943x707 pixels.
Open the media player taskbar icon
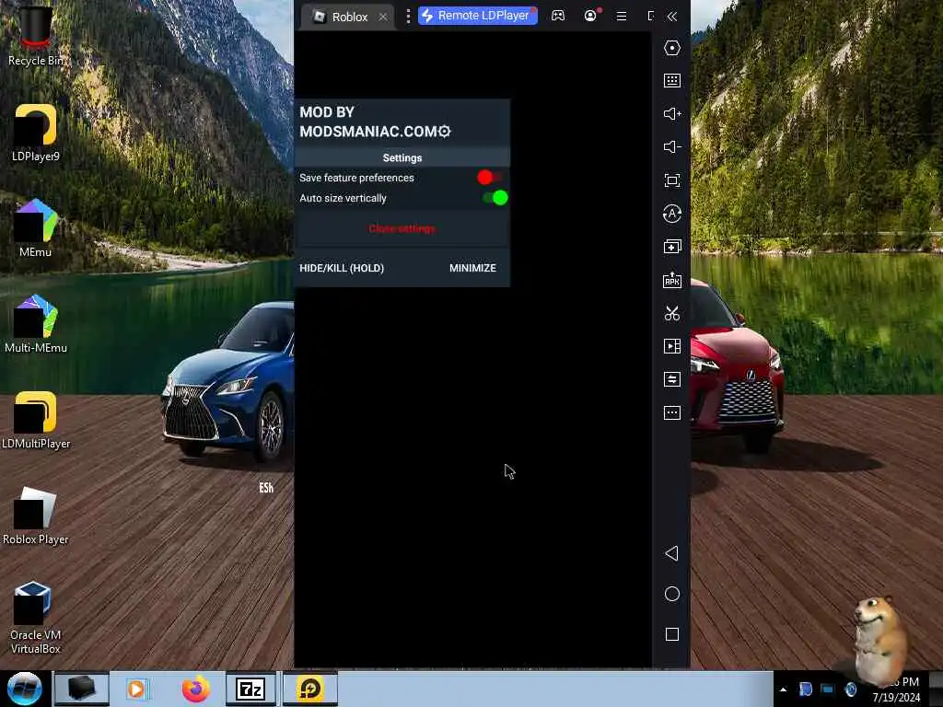(137, 689)
